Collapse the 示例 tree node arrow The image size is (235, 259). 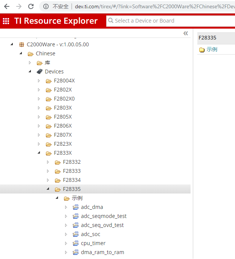coord(57,198)
